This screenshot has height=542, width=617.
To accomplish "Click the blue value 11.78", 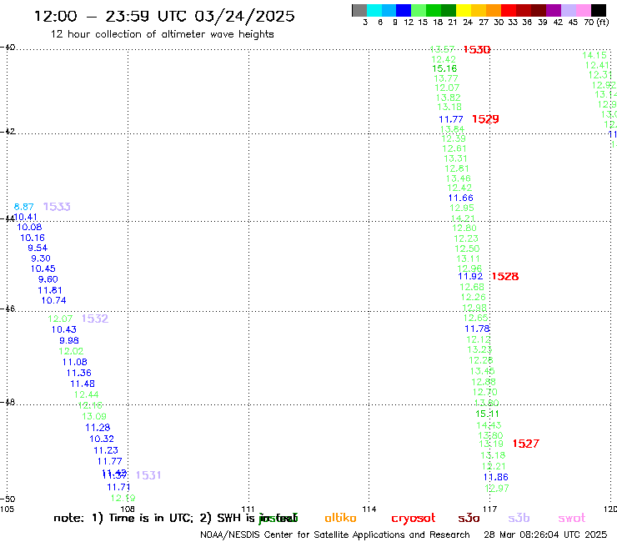I will 477,329.
